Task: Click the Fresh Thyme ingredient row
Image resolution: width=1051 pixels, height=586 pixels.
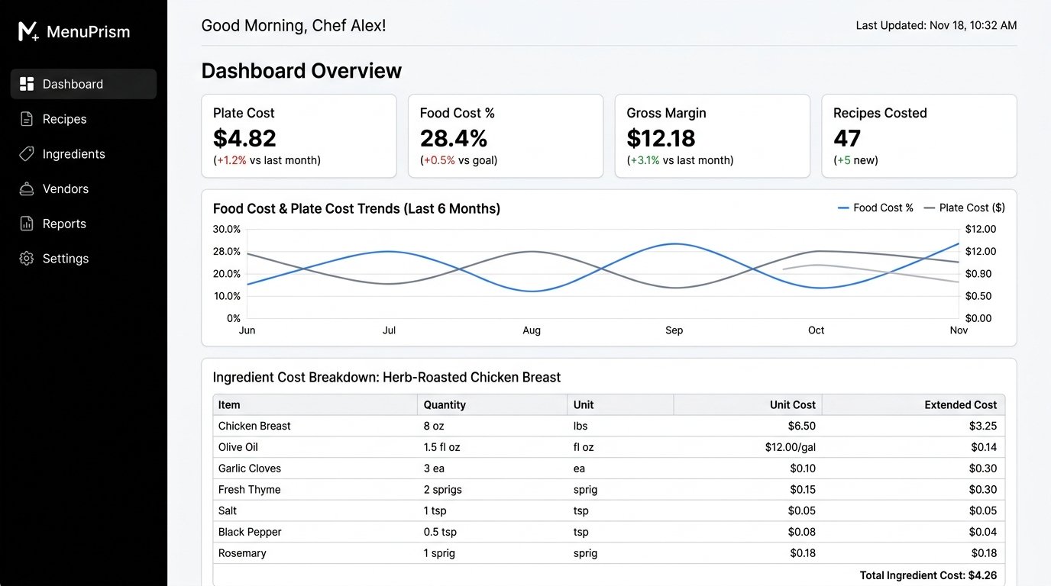Action: (x=609, y=490)
